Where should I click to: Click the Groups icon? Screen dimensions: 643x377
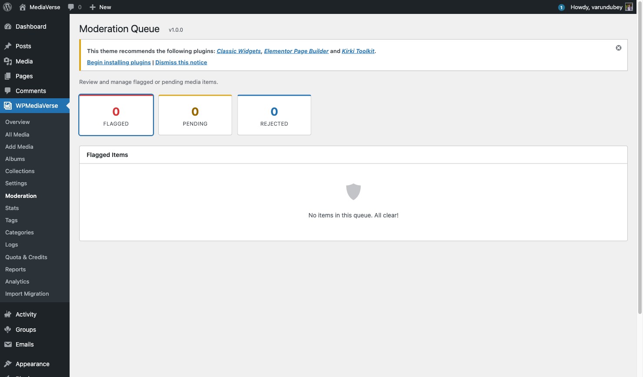[8, 329]
